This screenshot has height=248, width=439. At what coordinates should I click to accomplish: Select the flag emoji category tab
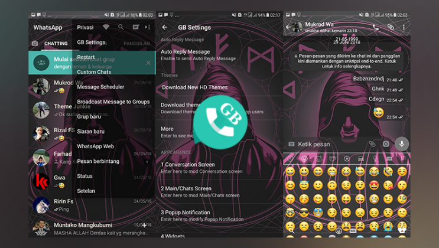(x=403, y=159)
